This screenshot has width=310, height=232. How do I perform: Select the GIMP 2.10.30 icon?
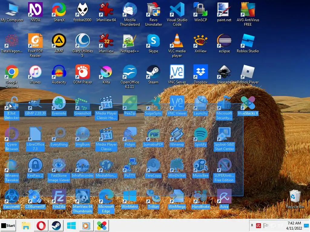[x=35, y=105]
